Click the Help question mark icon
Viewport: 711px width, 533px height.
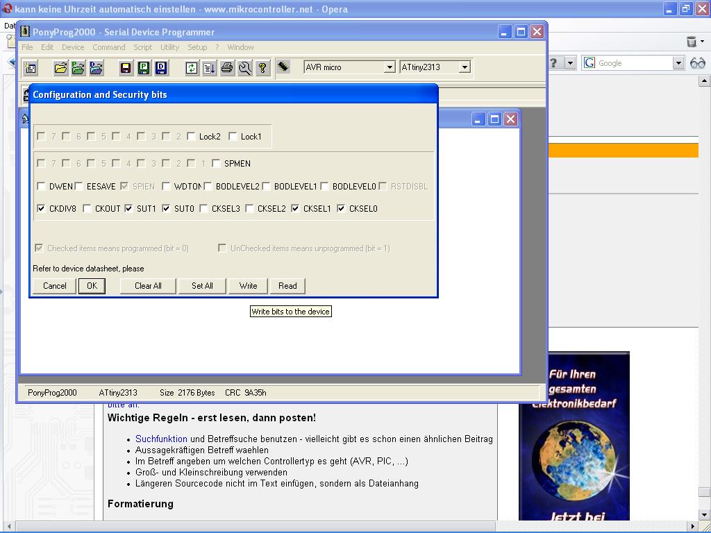tap(262, 68)
